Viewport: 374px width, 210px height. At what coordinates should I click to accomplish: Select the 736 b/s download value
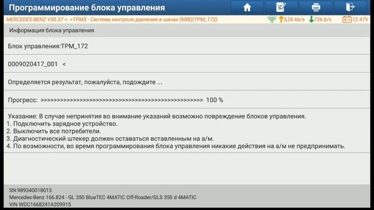coord(323,19)
